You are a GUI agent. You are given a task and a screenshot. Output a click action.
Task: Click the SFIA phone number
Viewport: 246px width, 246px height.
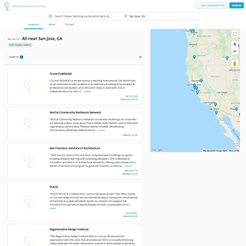[131, 171]
